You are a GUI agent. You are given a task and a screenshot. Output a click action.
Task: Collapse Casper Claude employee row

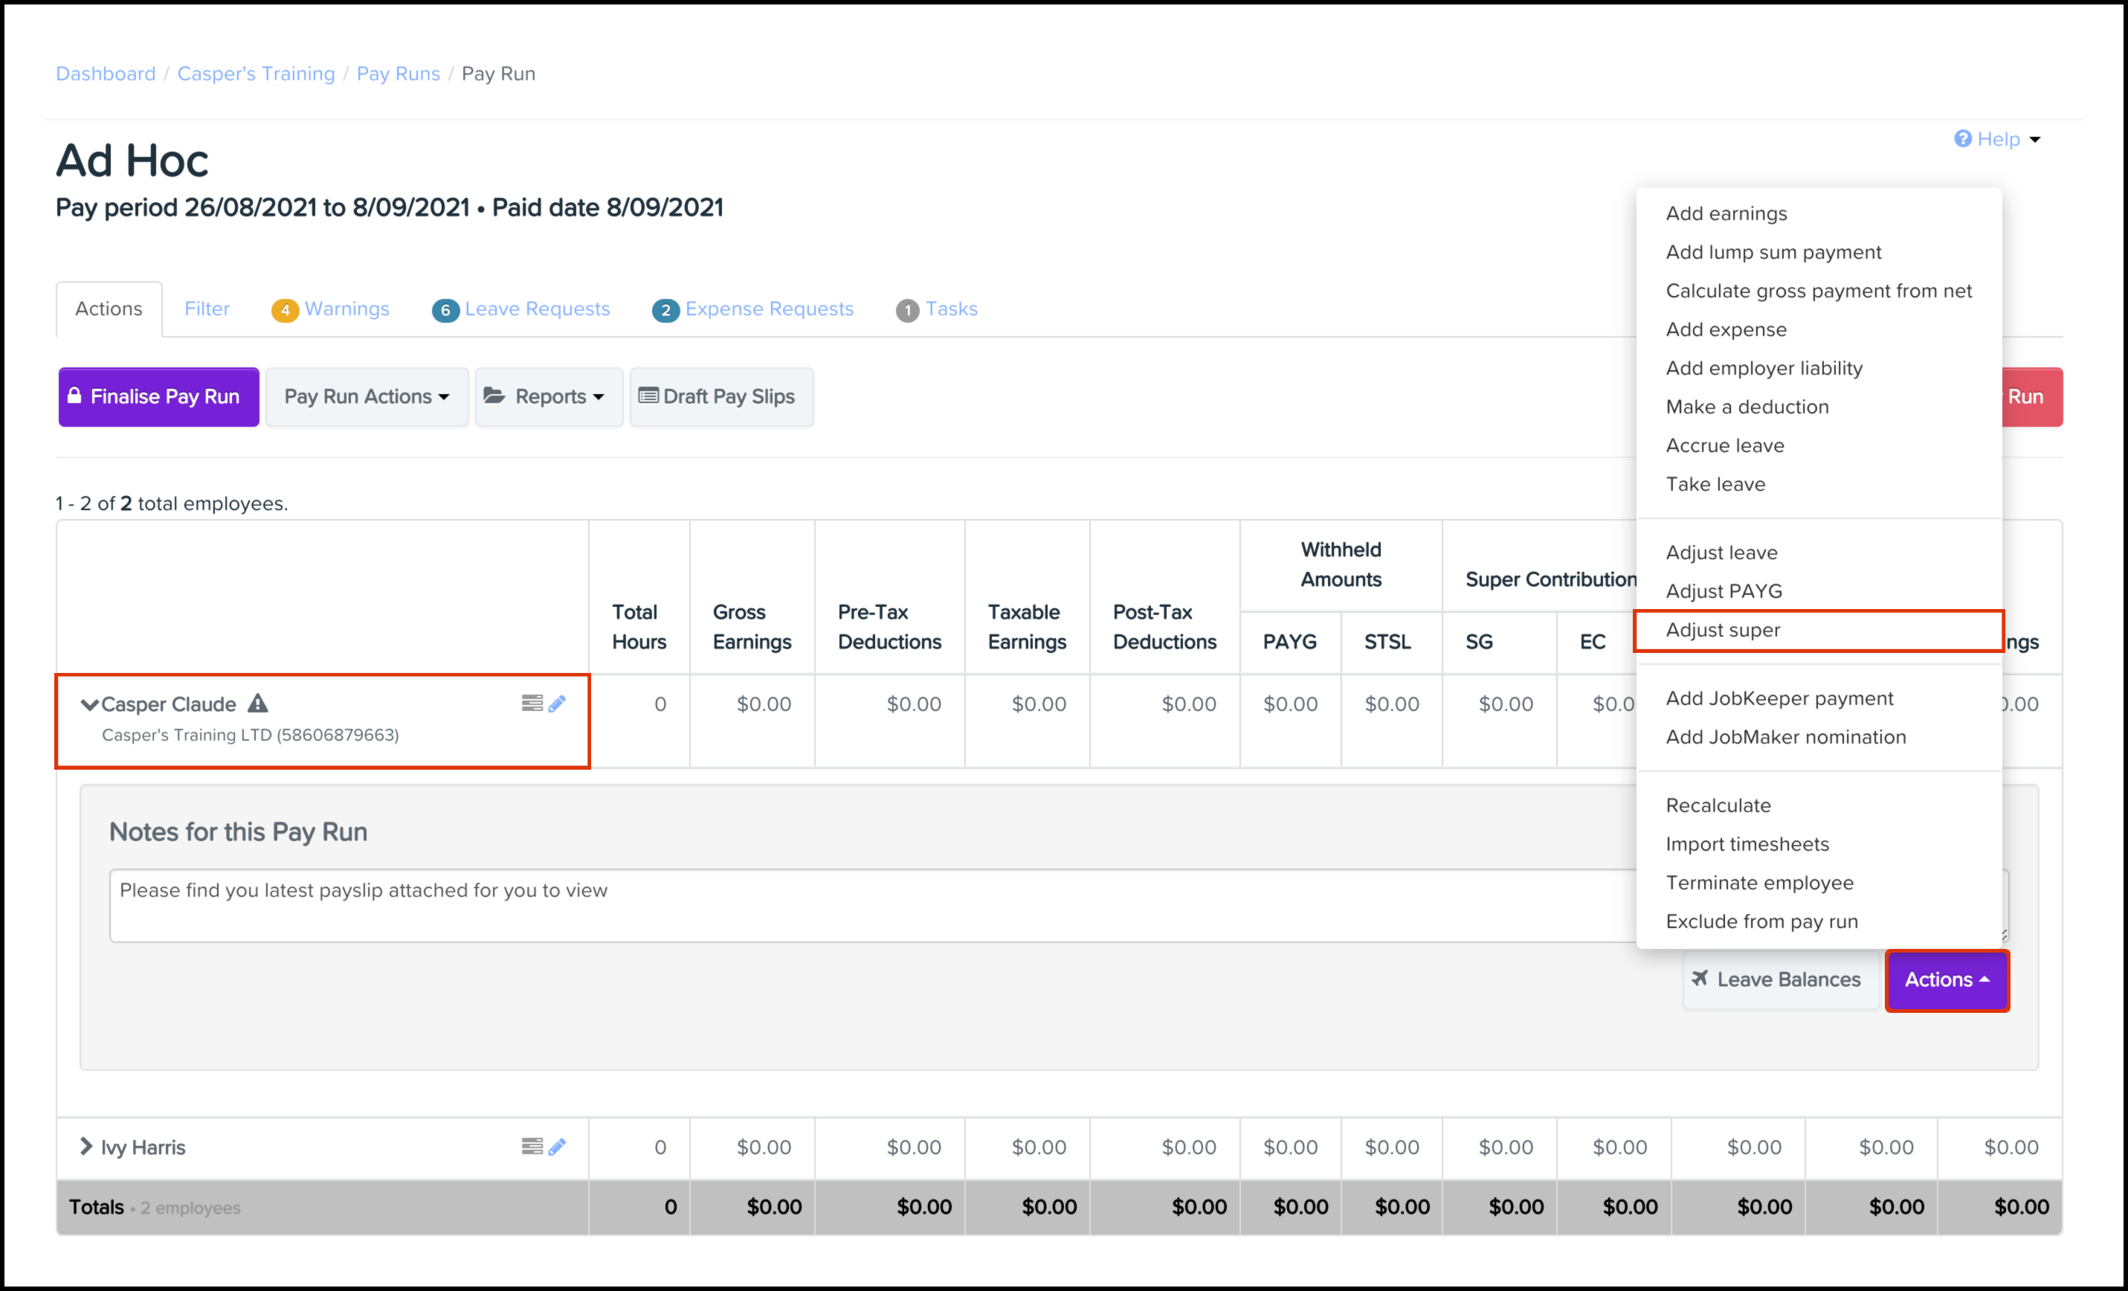tap(88, 705)
